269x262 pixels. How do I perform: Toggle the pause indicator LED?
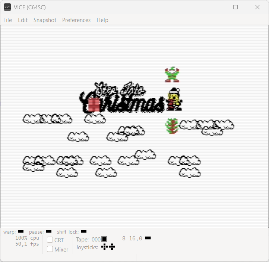(49, 232)
